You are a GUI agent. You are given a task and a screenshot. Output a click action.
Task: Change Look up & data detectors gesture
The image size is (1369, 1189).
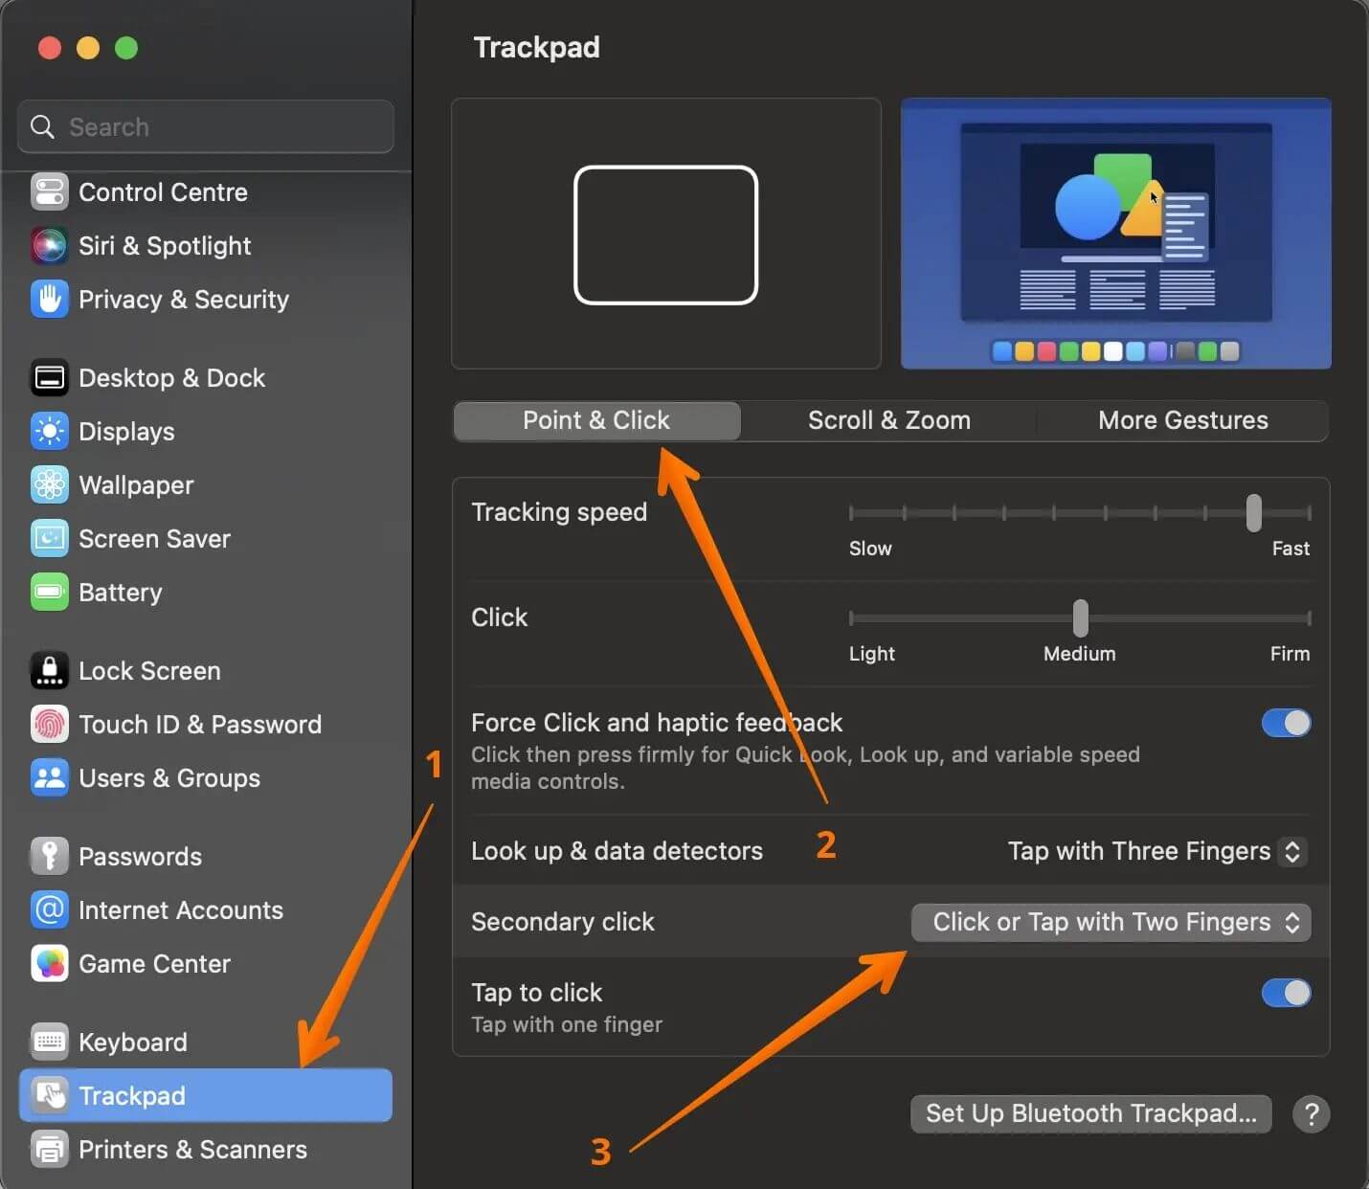point(1155,851)
